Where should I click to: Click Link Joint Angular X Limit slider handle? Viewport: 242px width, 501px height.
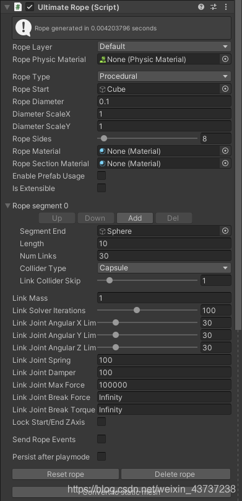tap(116, 322)
